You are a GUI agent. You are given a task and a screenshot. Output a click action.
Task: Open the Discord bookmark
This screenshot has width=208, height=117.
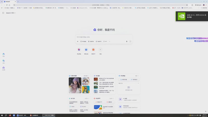(82, 8)
